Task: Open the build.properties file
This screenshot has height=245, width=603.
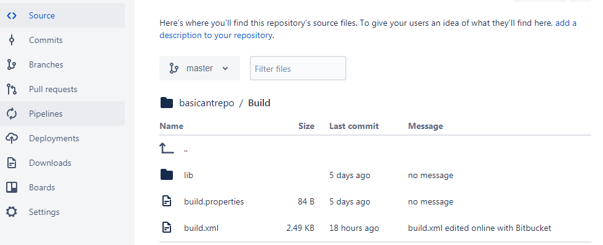Action: pos(214,201)
